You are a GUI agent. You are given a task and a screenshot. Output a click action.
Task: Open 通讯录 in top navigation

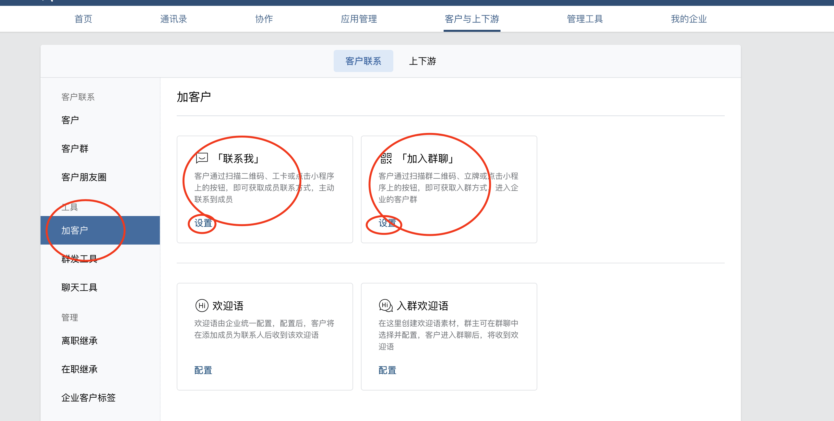tap(173, 19)
